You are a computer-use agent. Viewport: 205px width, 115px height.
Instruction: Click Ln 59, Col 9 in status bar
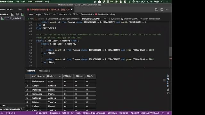42,113
